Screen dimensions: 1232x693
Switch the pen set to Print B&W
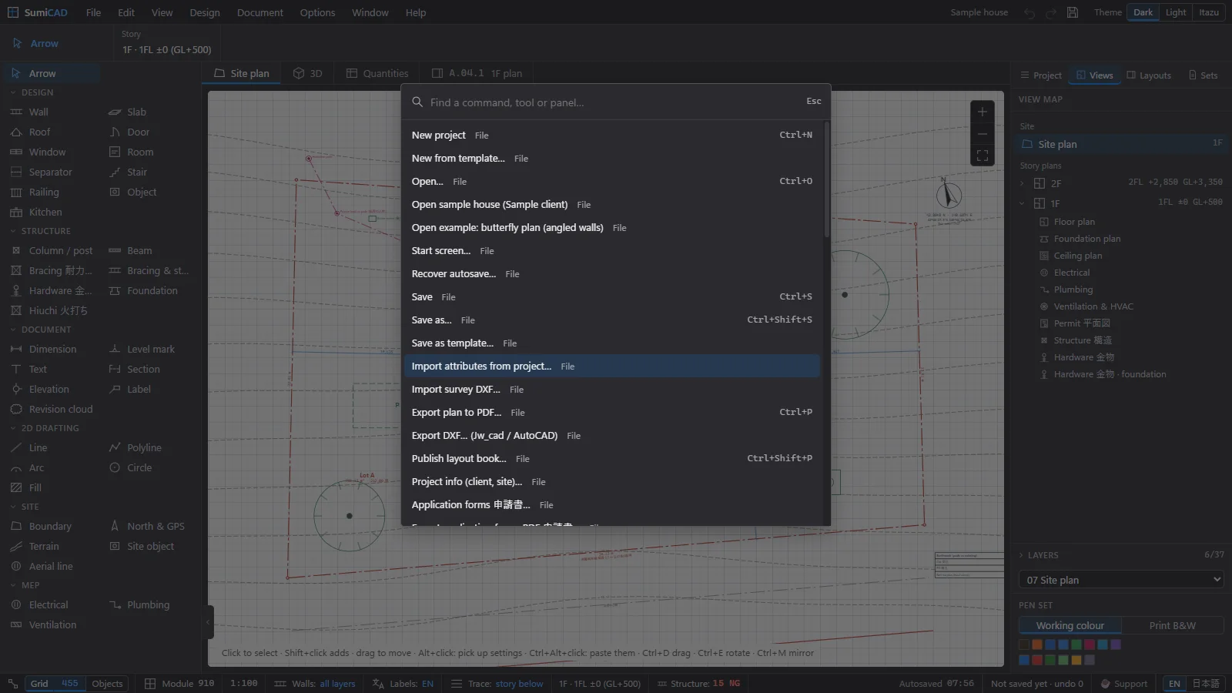coord(1172,625)
